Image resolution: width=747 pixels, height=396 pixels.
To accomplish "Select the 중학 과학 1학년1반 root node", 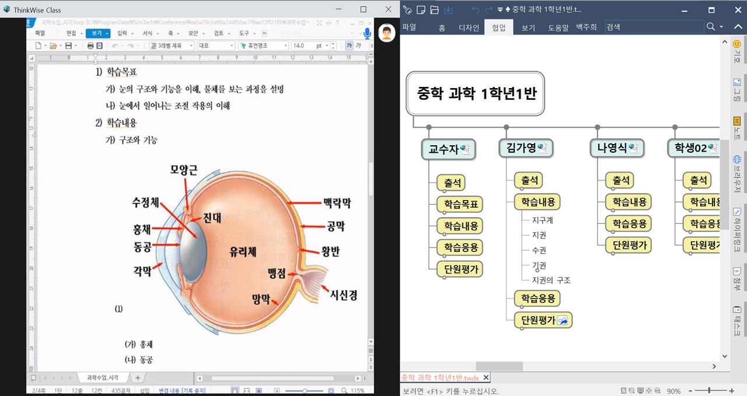I will point(476,93).
